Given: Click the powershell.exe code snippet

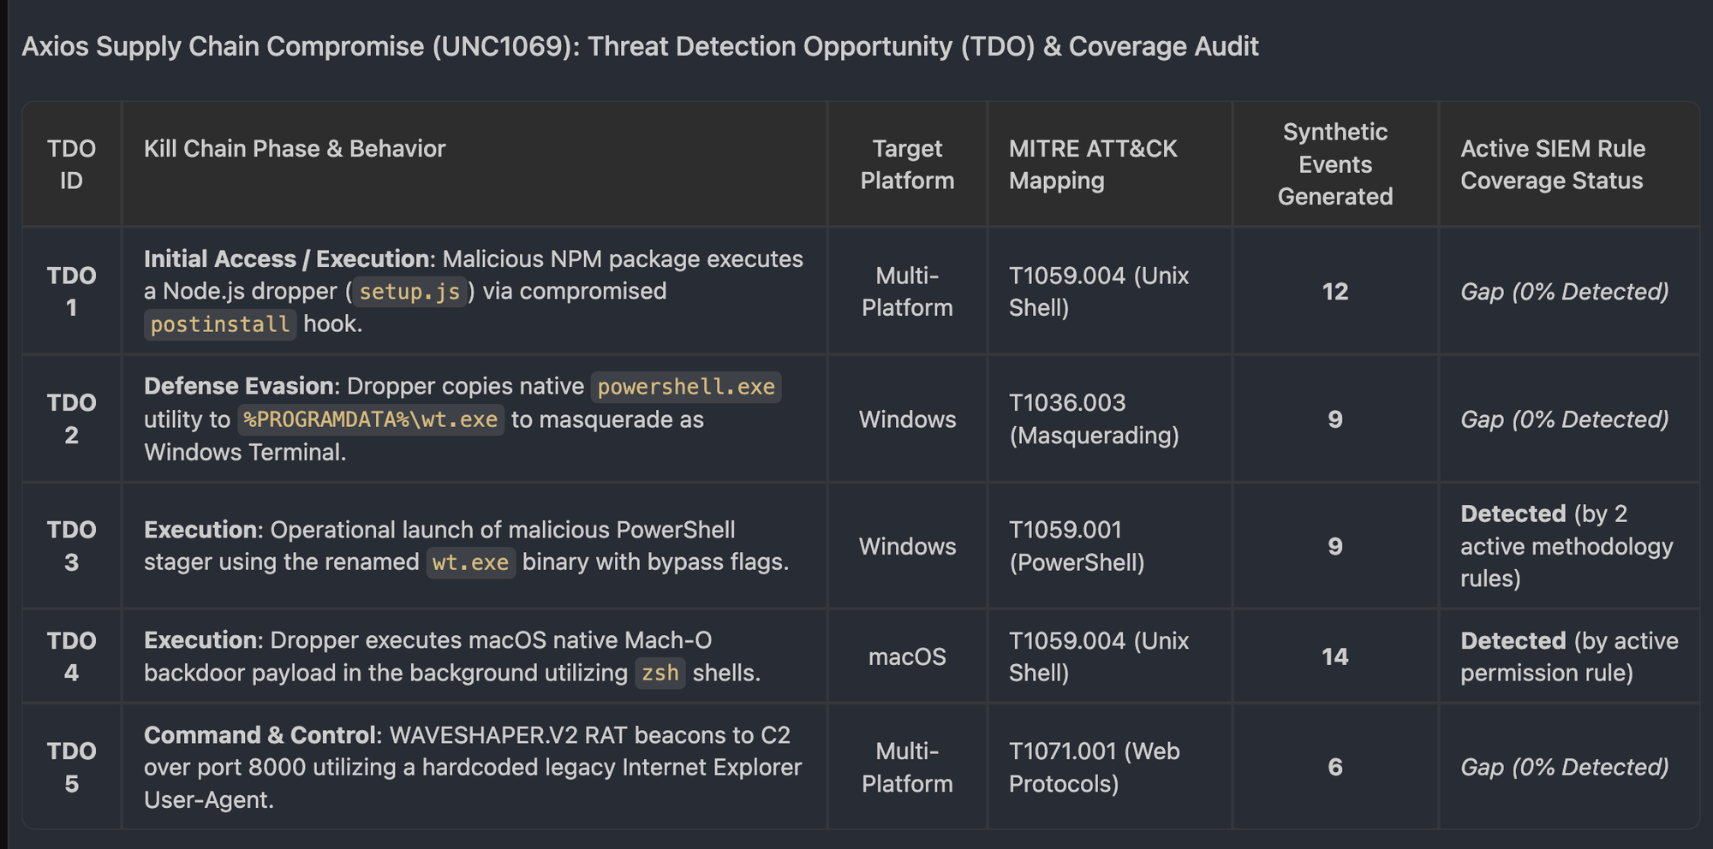Looking at the screenshot, I should (x=686, y=387).
